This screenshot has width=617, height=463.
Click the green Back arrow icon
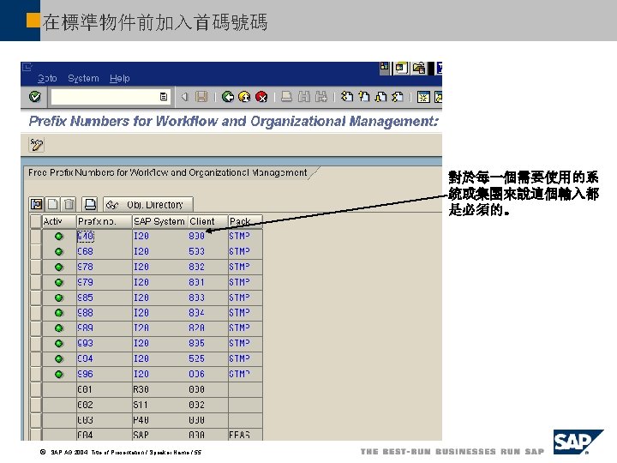coord(228,96)
